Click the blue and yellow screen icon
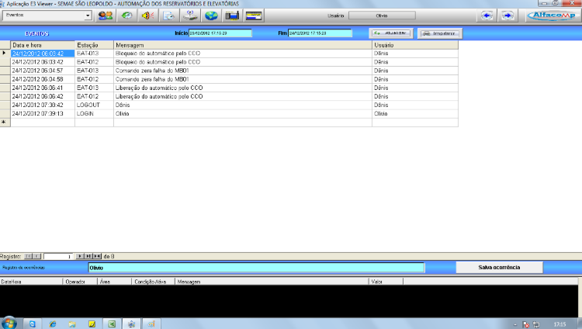Screen dimensions: 582x329 253,16
